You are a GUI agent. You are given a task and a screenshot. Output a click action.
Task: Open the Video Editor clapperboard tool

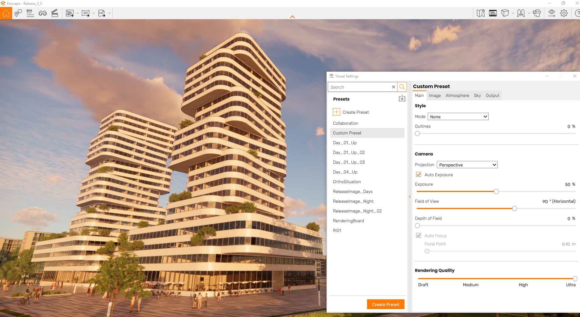(x=55, y=13)
